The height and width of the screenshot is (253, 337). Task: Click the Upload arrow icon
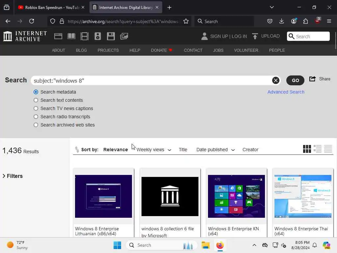point(255,36)
